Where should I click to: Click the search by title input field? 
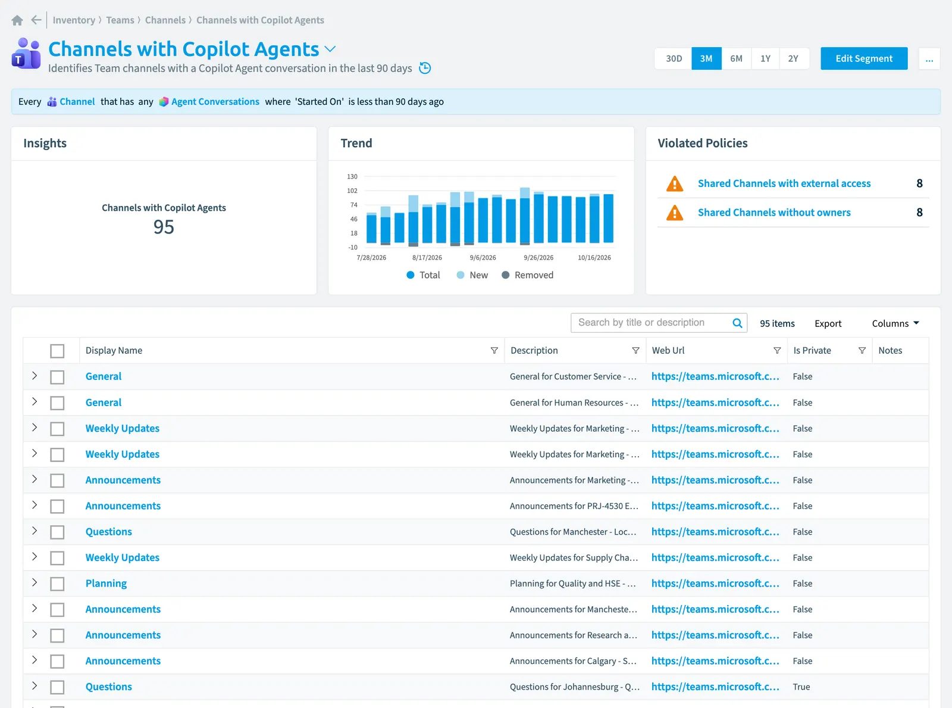[x=652, y=323]
